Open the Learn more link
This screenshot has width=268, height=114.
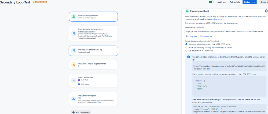pos(219,19)
